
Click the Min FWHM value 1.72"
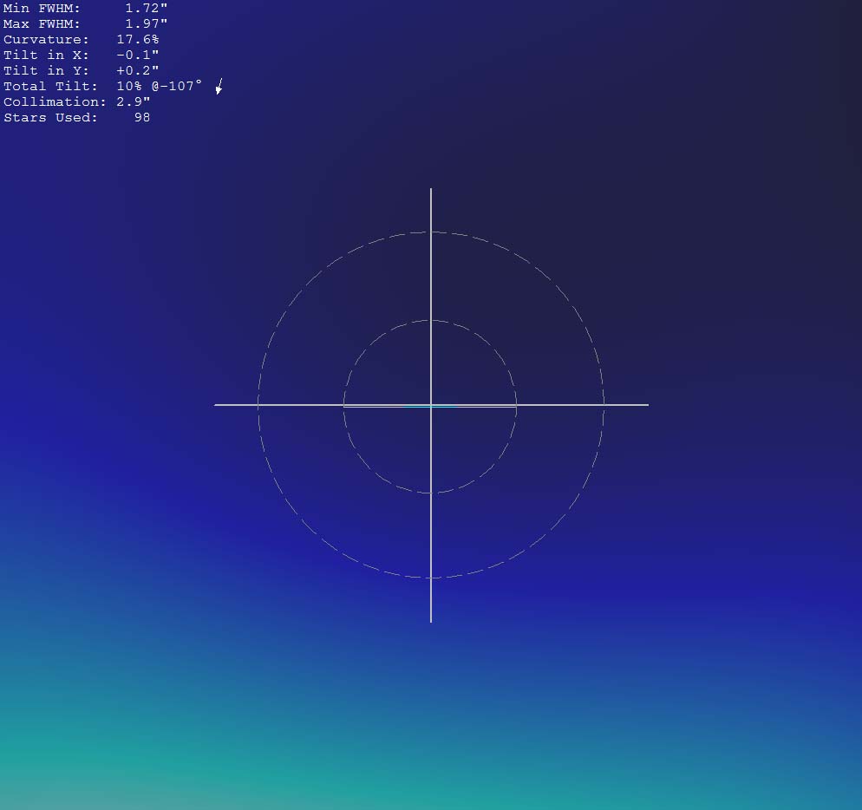(147, 9)
